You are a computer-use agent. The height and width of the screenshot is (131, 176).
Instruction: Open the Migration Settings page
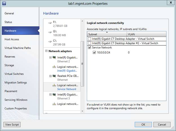coord(16,83)
